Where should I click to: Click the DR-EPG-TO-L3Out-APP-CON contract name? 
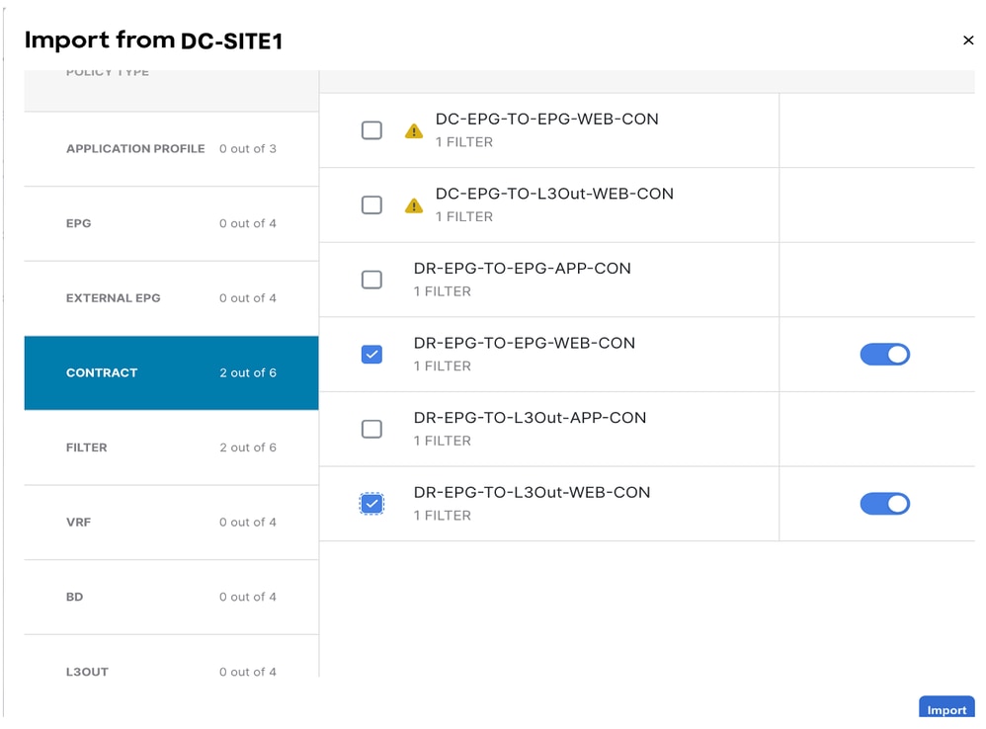[x=530, y=419]
